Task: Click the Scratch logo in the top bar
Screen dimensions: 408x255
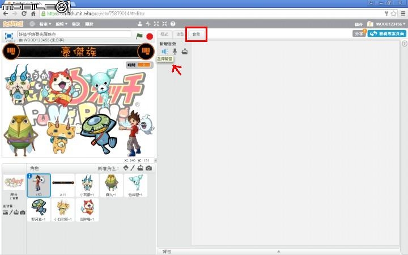Action: coord(13,24)
